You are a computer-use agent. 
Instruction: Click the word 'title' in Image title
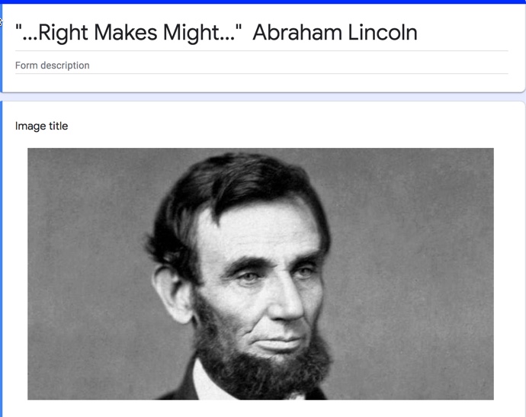[x=59, y=126]
